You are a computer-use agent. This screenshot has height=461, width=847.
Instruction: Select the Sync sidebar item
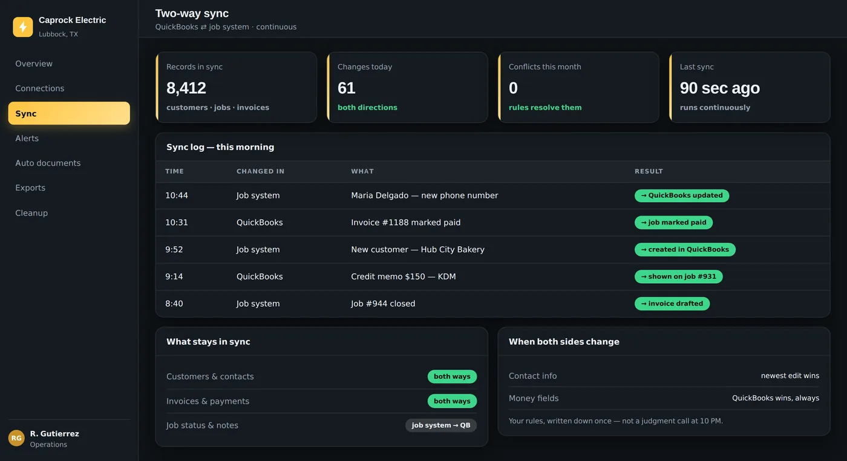(69, 113)
